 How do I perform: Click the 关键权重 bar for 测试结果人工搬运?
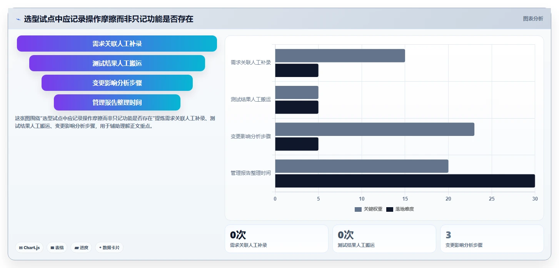click(x=297, y=92)
